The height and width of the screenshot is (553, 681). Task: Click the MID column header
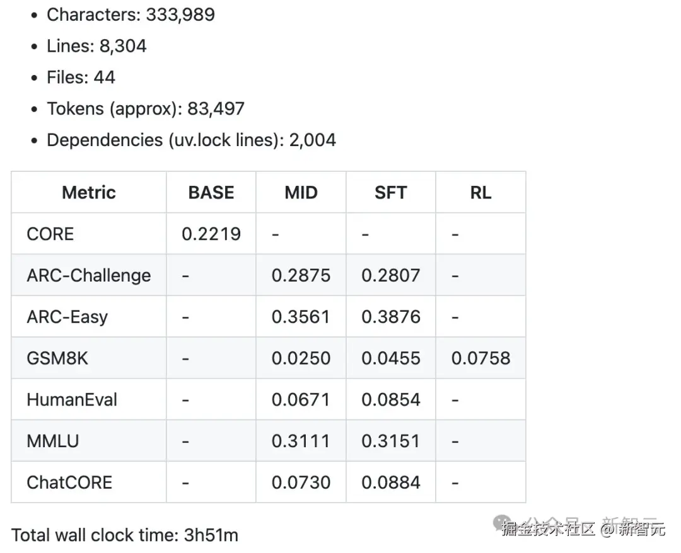click(x=301, y=193)
